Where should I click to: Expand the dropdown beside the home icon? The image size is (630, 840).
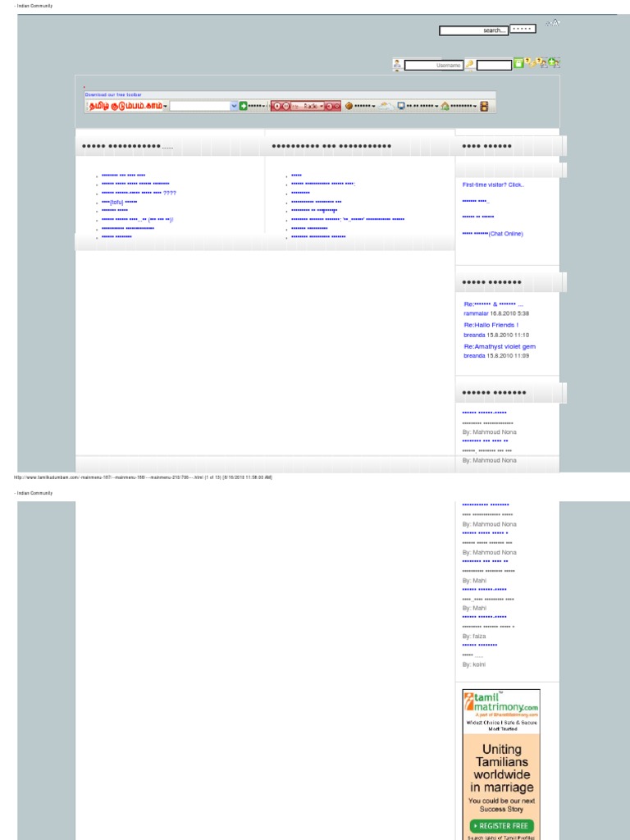pyautogui.click(x=475, y=106)
